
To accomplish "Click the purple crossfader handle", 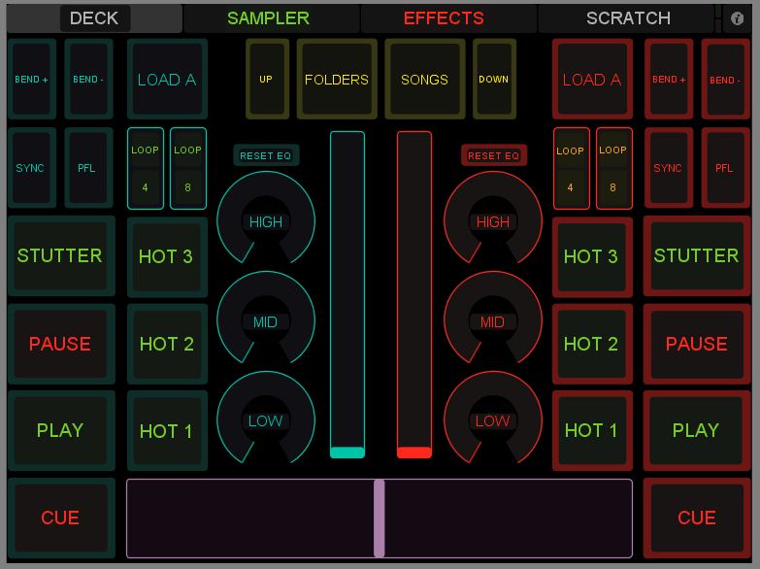I will tap(380, 519).
